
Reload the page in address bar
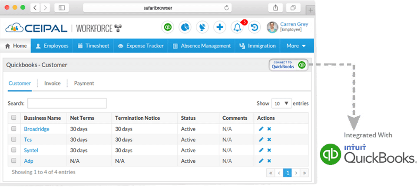coord(227,8)
